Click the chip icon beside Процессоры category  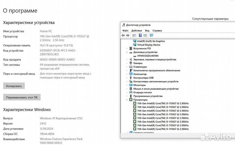(x=131, y=100)
